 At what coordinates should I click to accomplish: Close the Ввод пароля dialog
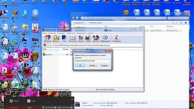(108, 51)
